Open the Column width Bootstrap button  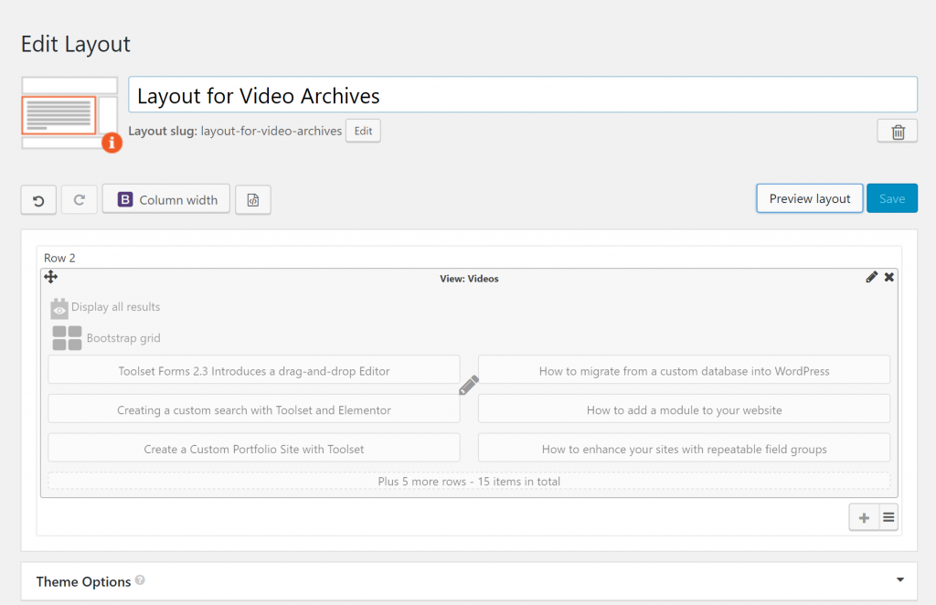point(166,199)
